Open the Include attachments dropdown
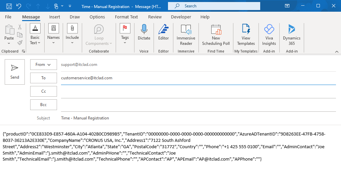Viewport: 341px width, 182px height. 72,34
